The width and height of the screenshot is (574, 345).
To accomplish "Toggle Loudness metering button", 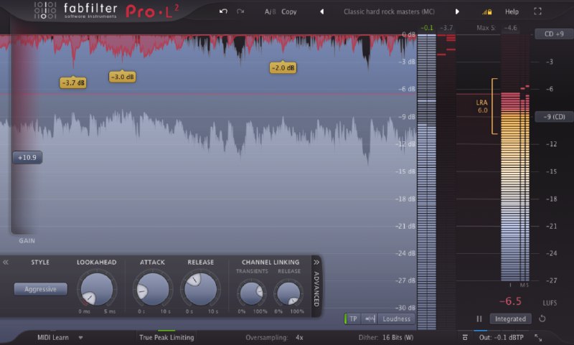I will (x=397, y=319).
